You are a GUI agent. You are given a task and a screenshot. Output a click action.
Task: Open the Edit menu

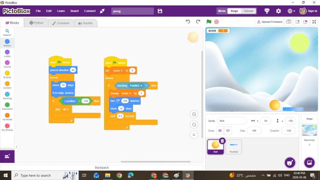pos(49,11)
